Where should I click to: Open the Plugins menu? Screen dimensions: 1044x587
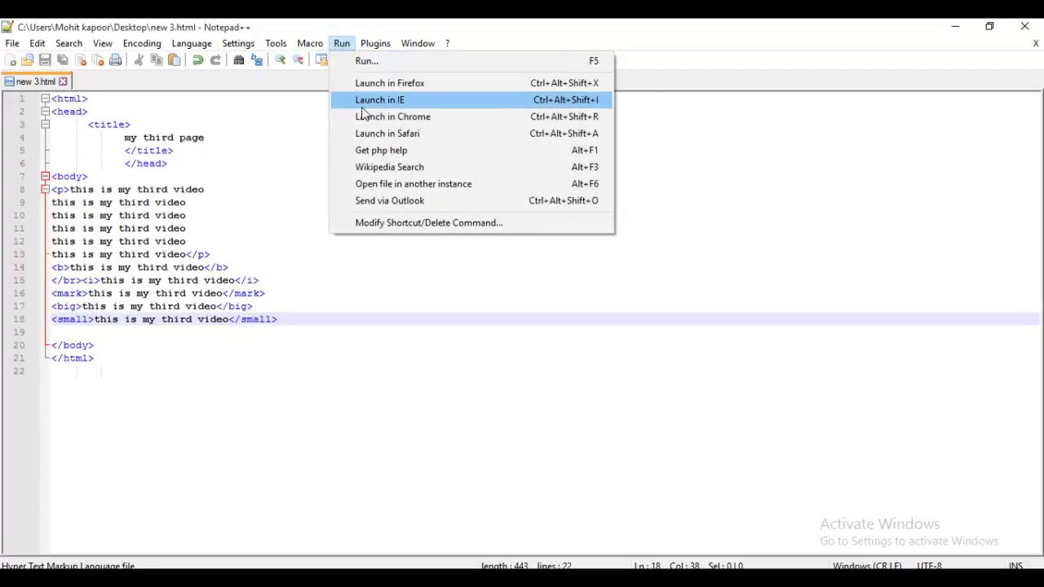click(375, 43)
